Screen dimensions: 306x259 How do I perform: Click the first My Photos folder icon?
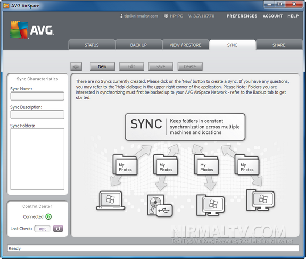(x=125, y=165)
